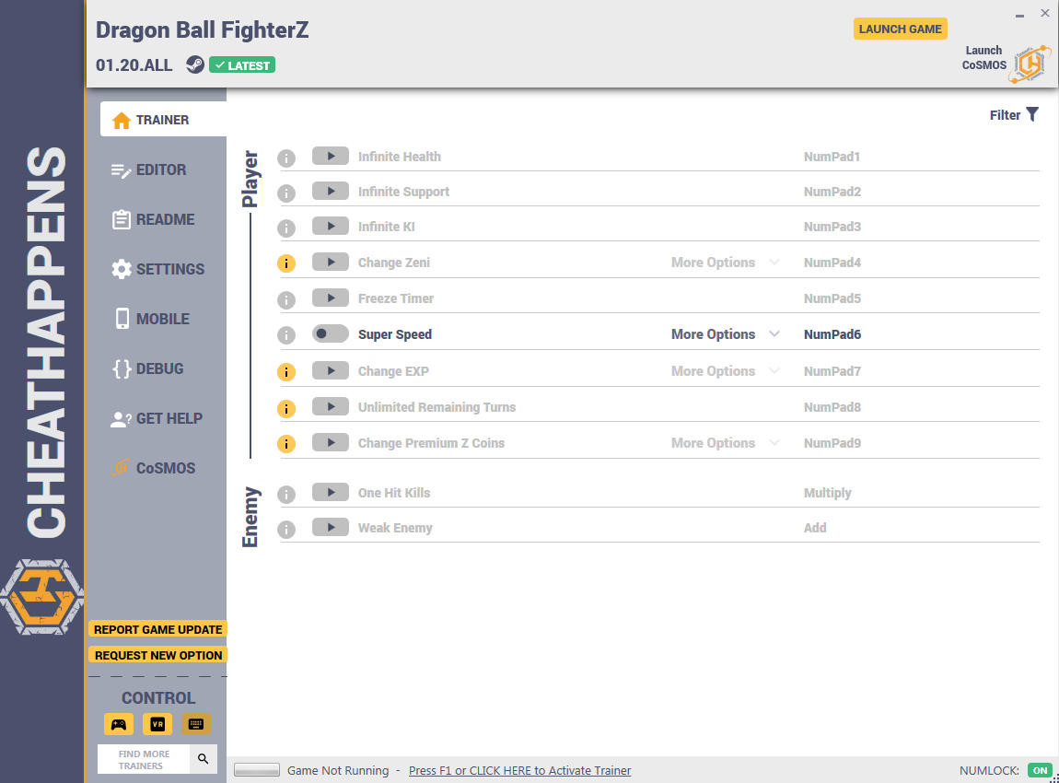Activate the Weak Enemy play toggle
The image size is (1059, 783).
tap(331, 528)
